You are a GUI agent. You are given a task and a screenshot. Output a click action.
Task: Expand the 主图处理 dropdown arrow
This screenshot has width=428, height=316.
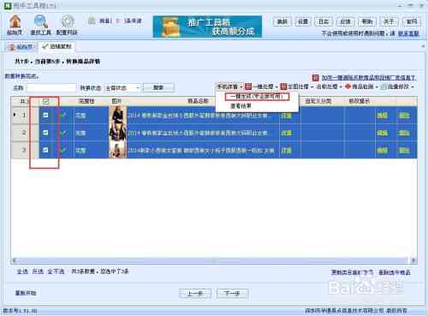coord(312,86)
